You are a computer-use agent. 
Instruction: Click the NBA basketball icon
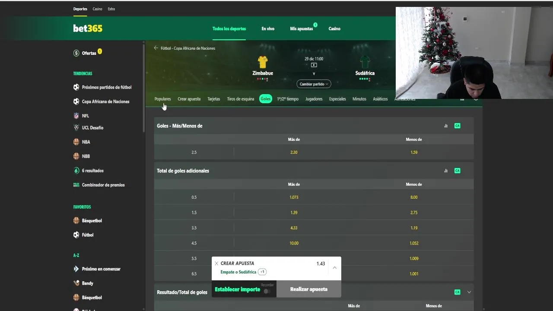pyautogui.click(x=76, y=142)
